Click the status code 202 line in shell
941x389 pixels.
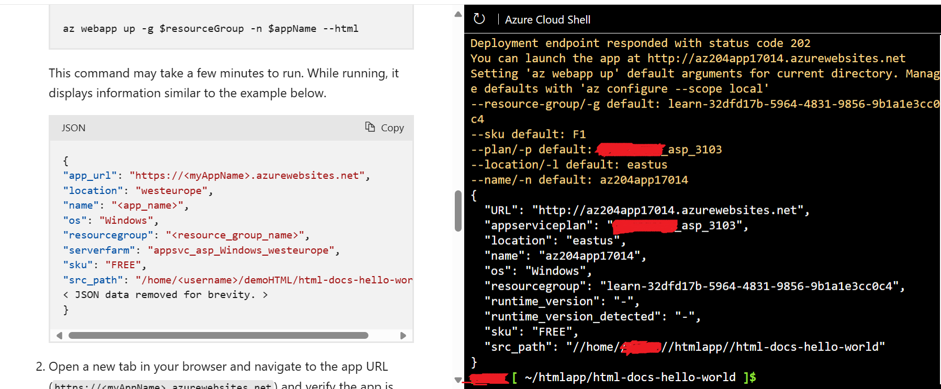point(641,43)
